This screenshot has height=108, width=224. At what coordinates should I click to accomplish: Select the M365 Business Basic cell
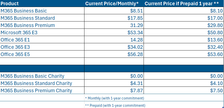coord(24,11)
